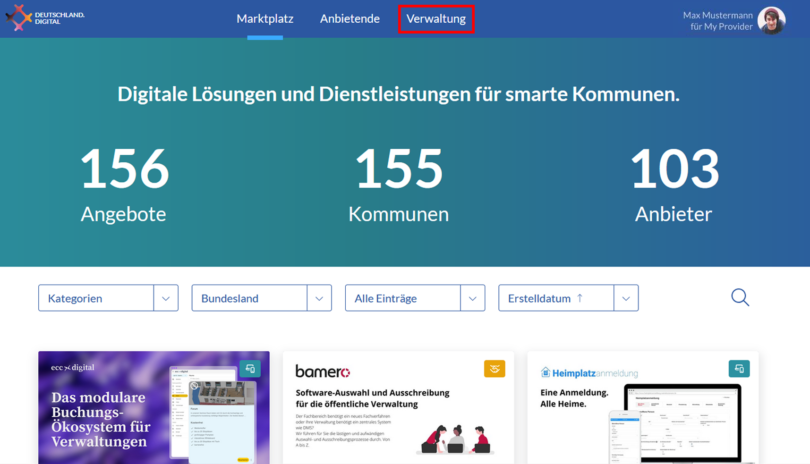Click teal badge icon on ecc digital card
The image size is (810, 464).
point(250,369)
